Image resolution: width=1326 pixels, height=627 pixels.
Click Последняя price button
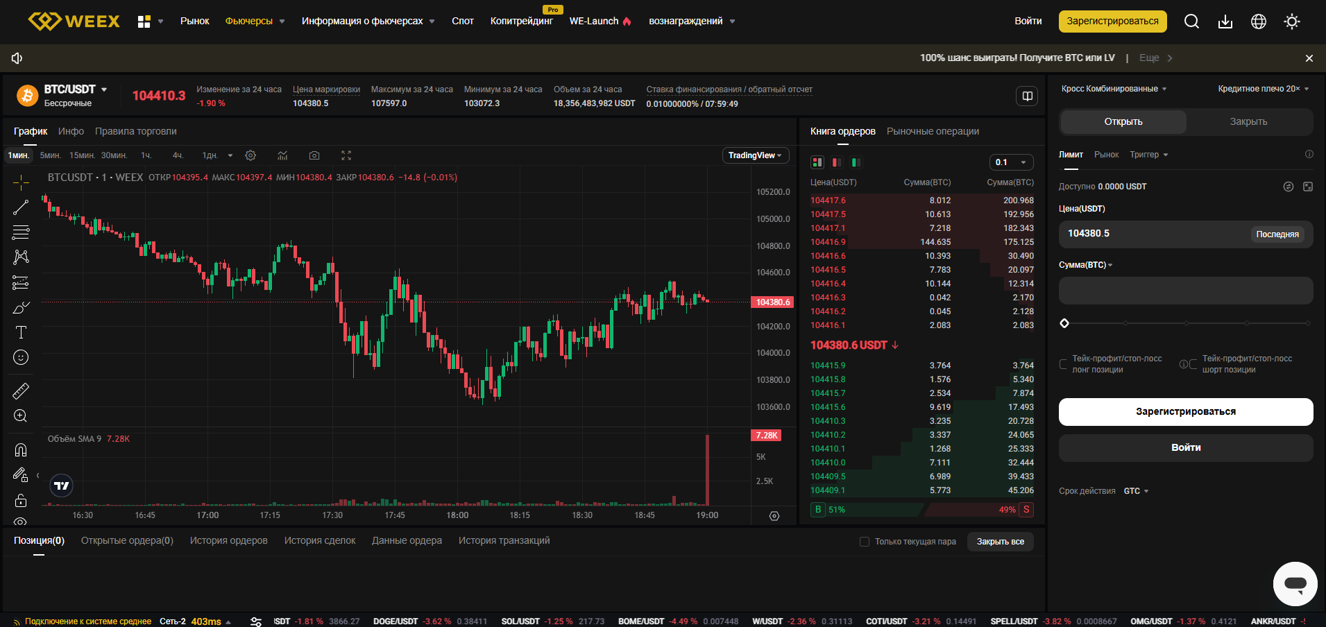tap(1277, 234)
